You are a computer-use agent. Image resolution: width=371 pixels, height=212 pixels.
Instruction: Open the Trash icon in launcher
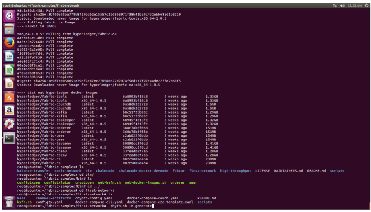(x=9, y=202)
